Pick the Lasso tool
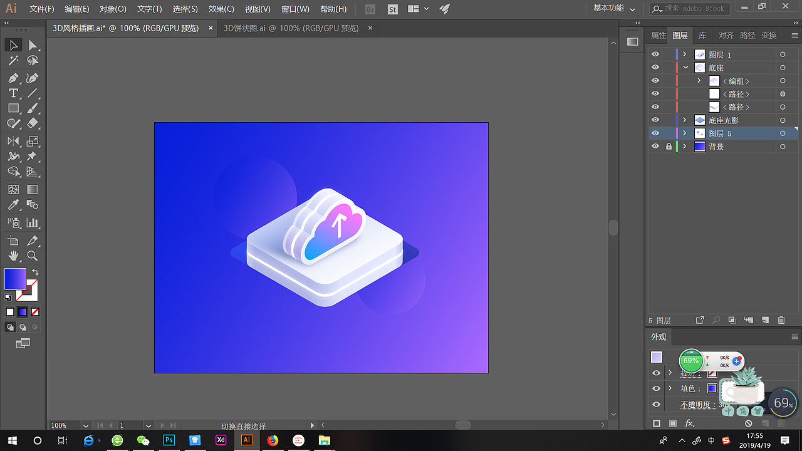This screenshot has height=451, width=802. pos(33,61)
